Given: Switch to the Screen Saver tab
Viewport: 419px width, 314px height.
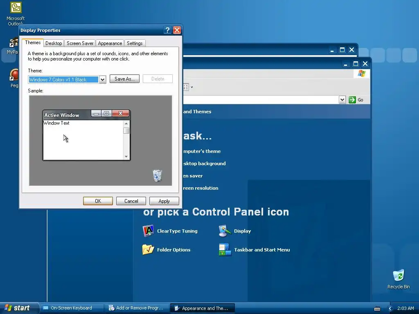Looking at the screenshot, I should pos(80,43).
